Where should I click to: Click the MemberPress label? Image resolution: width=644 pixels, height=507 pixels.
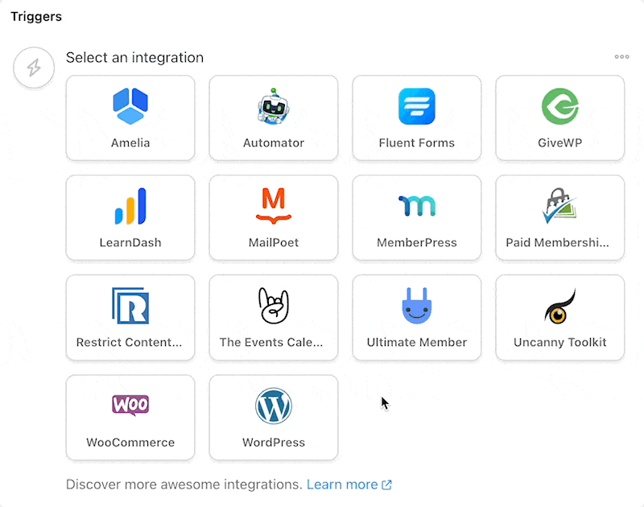[x=417, y=242]
